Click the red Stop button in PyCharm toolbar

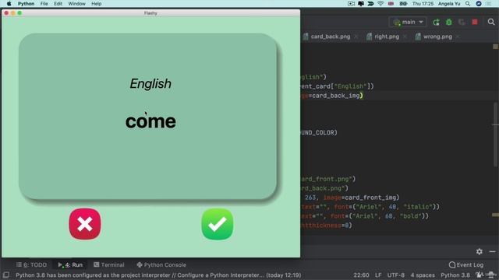(475, 22)
